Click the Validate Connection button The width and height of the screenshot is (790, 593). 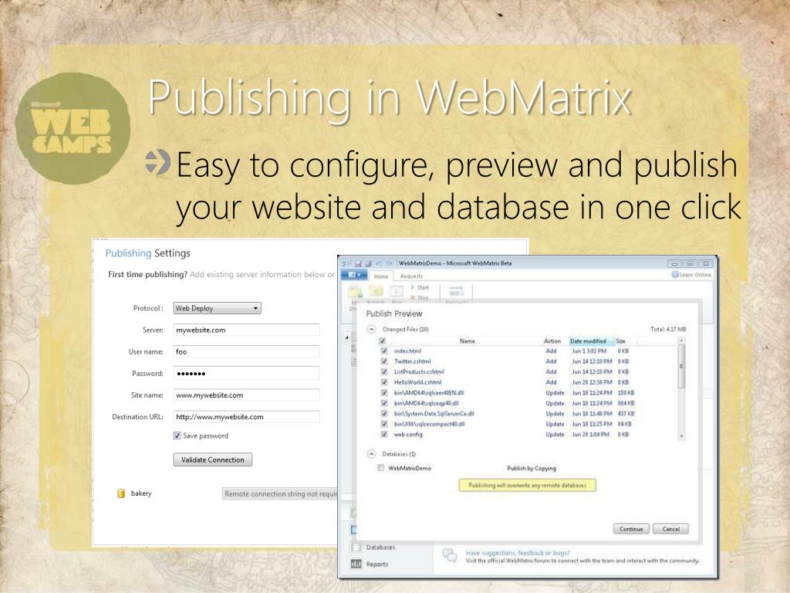point(213,460)
